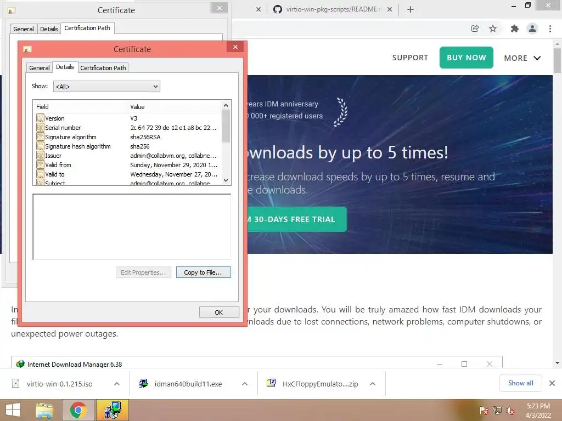562x421 pixels.
Task: Close the virtio-win-pkg-scripts tab
Action: pyautogui.click(x=390, y=9)
